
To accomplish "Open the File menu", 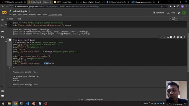I will (x=10, y=15).
